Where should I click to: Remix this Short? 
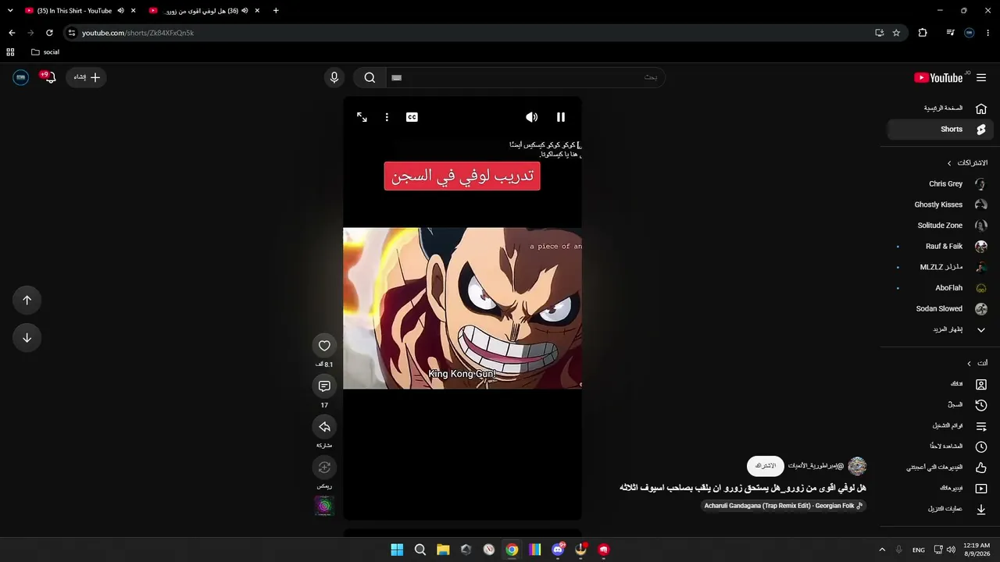tap(324, 468)
